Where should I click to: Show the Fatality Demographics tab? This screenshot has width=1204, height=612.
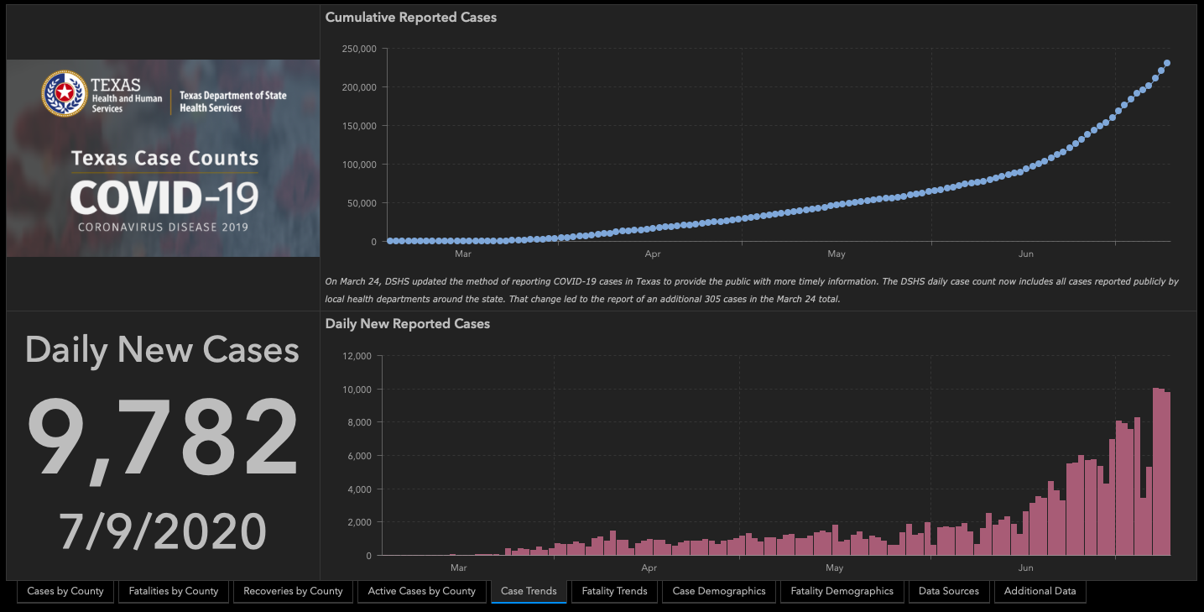pyautogui.click(x=842, y=591)
